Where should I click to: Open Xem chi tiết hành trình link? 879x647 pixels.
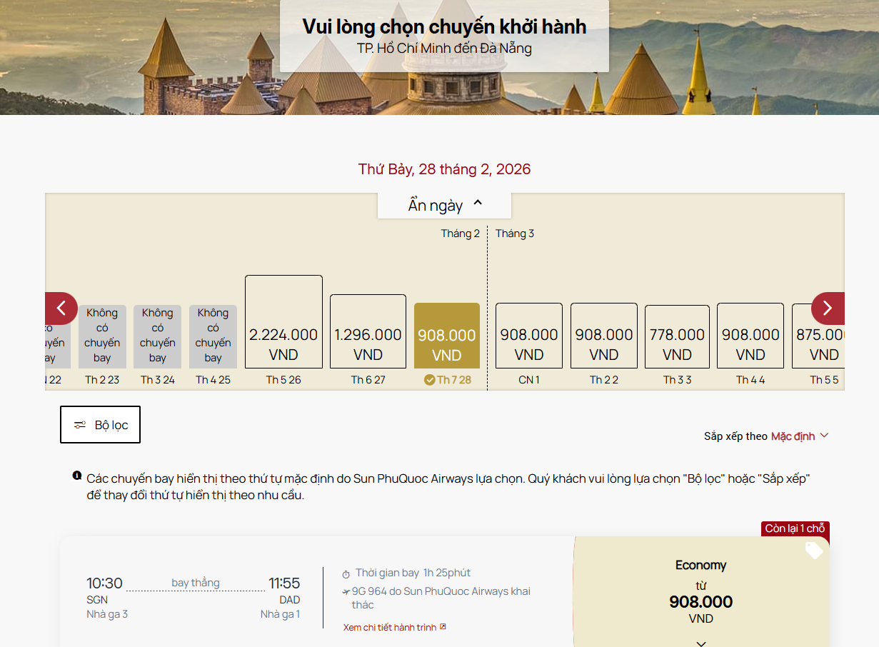tap(390, 627)
